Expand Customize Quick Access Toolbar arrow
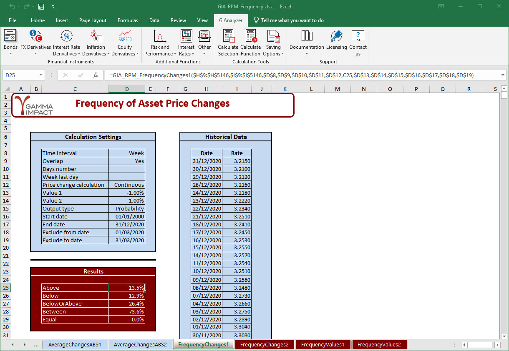 point(53,7)
